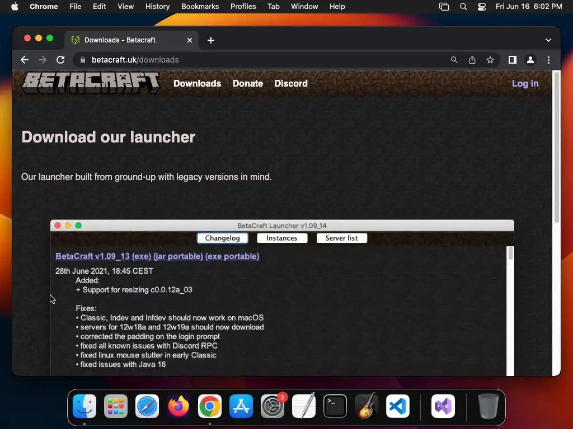This screenshot has width=573, height=429.
Task: Bookmark this page with star icon
Action: coord(490,60)
